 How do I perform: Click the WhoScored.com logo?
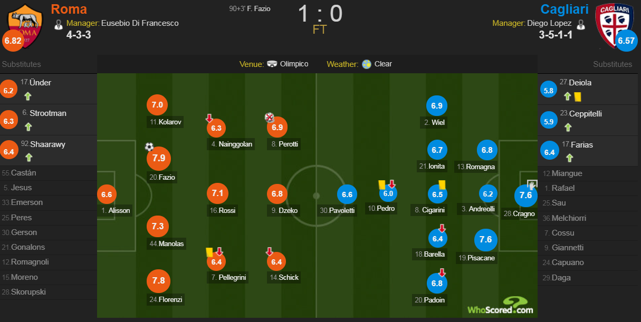point(500,306)
